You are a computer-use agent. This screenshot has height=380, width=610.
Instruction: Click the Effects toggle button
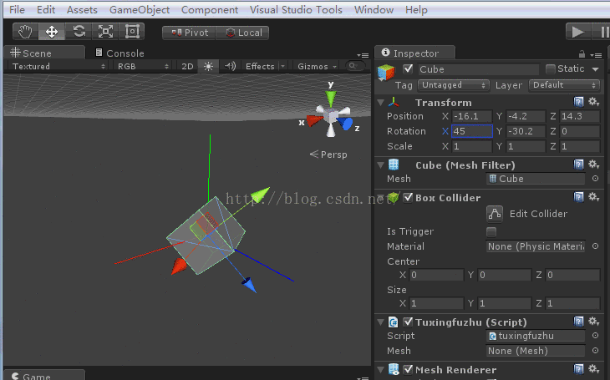tap(260, 67)
